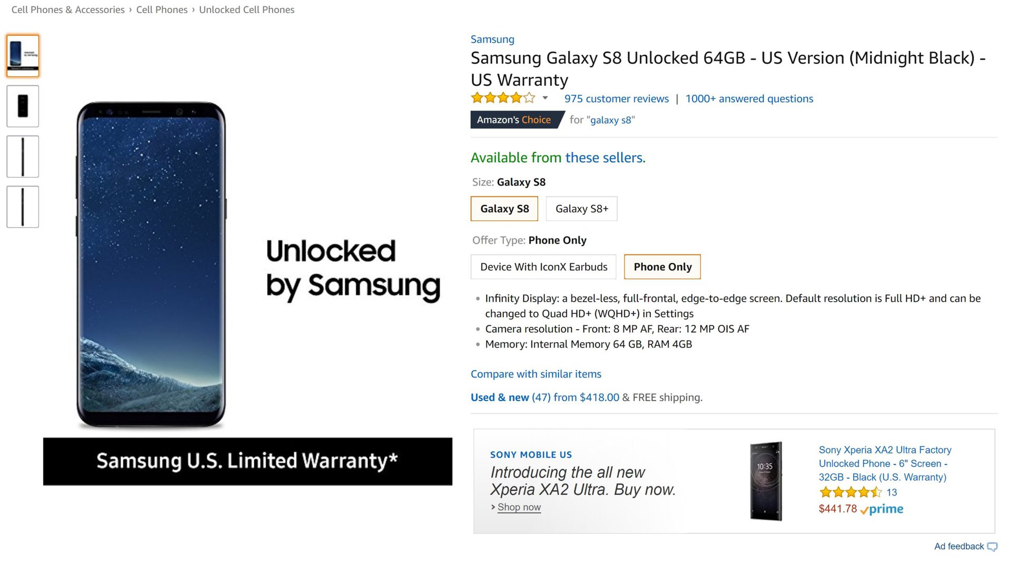This screenshot has height=564, width=1011.
Task: Select the first product thumbnail image
Action: 23,55
